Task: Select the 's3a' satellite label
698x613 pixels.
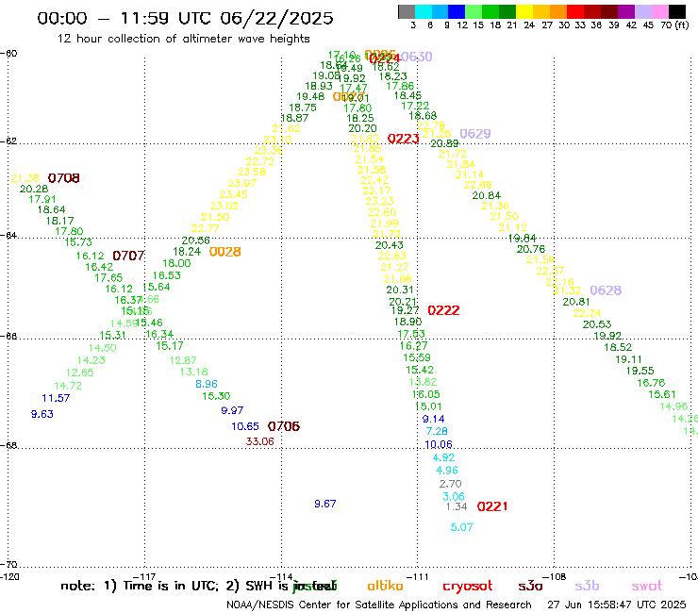Action: pos(531,587)
